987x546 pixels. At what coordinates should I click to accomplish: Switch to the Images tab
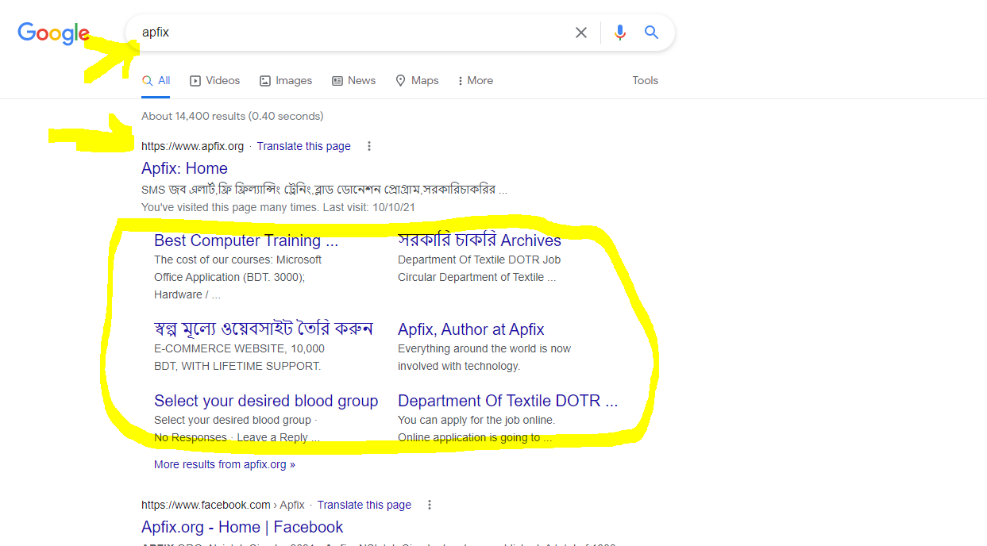(x=286, y=80)
